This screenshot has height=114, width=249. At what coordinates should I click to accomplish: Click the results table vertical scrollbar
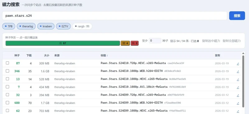coord(243,81)
